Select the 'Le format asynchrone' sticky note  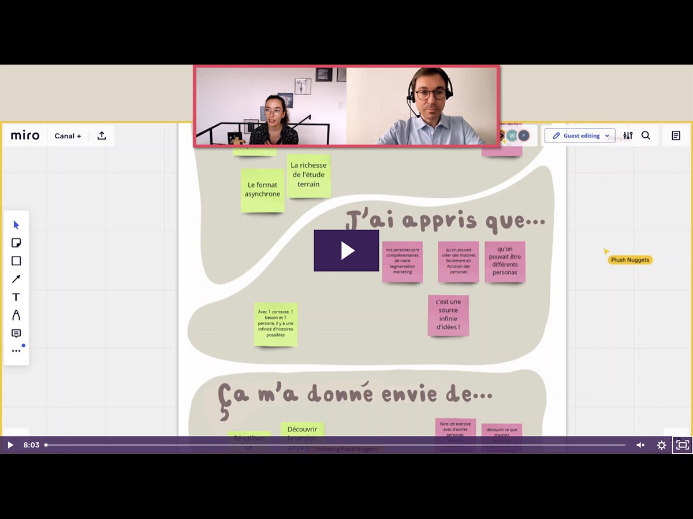coord(263,190)
